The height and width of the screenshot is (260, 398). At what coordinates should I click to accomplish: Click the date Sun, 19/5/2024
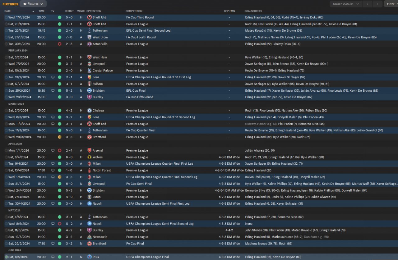point(19,237)
